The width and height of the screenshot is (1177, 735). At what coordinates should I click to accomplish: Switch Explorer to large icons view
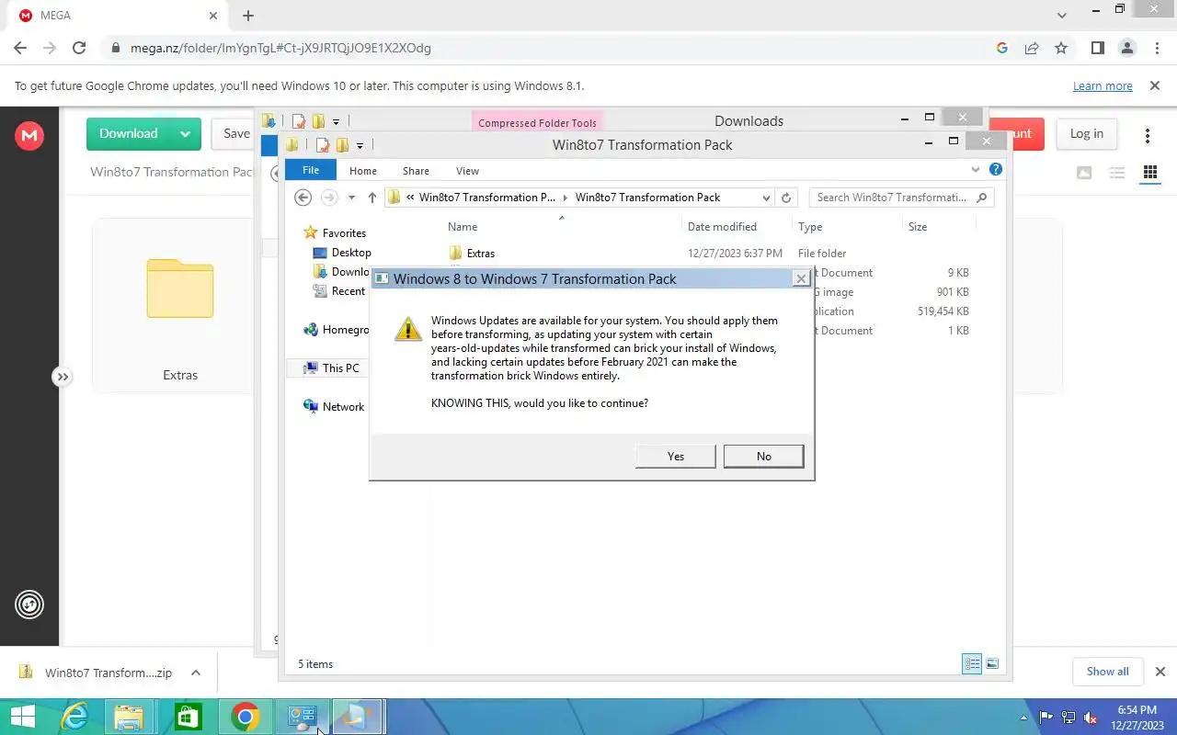pos(992,663)
